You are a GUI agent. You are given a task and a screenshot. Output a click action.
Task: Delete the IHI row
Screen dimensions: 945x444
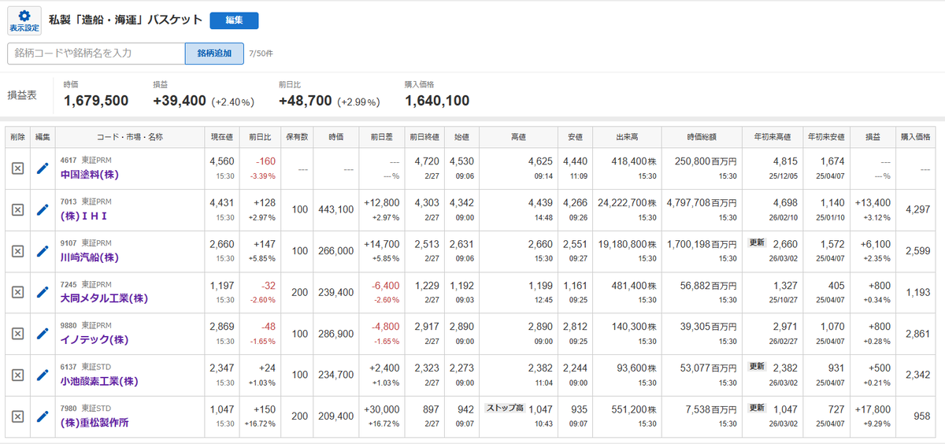17,209
